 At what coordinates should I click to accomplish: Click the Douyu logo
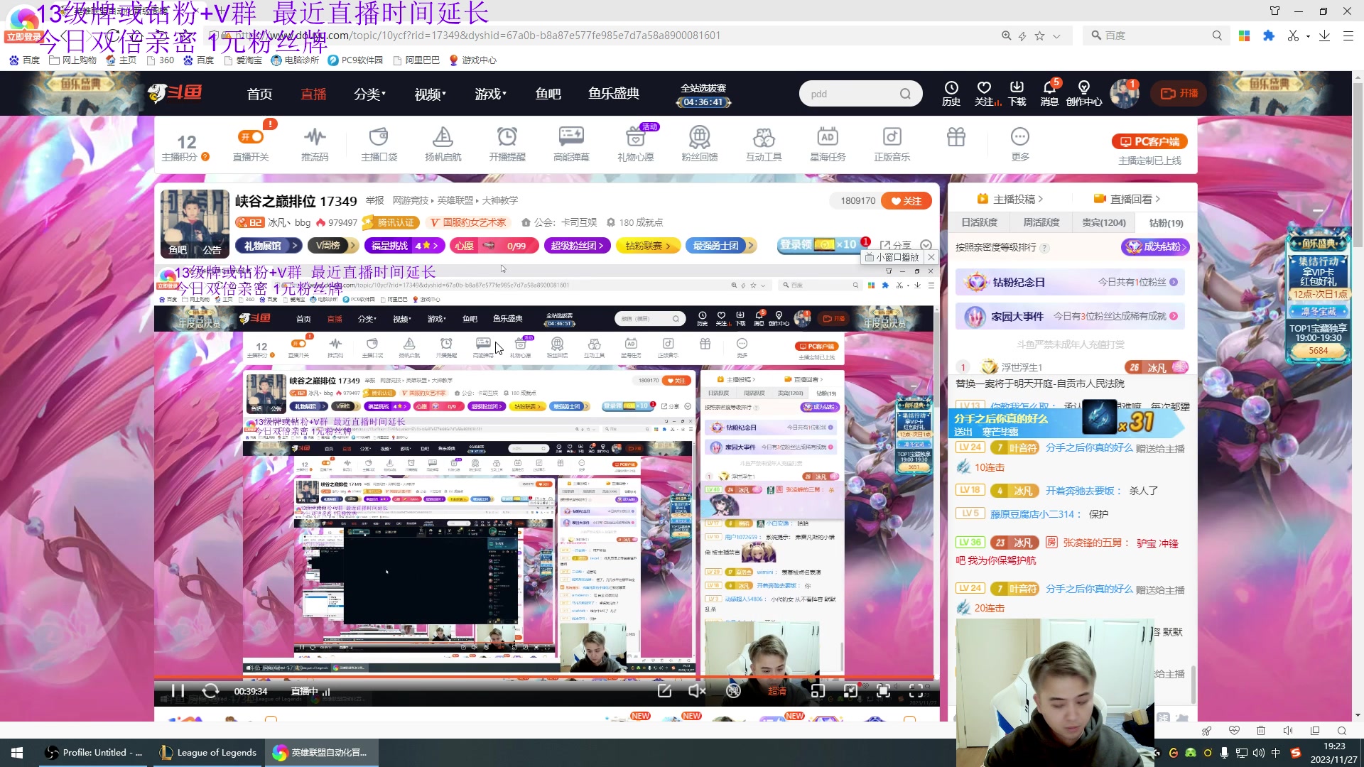click(175, 93)
